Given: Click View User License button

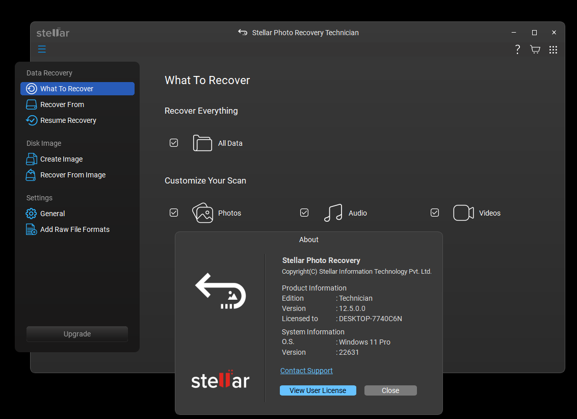Looking at the screenshot, I should 318,390.
